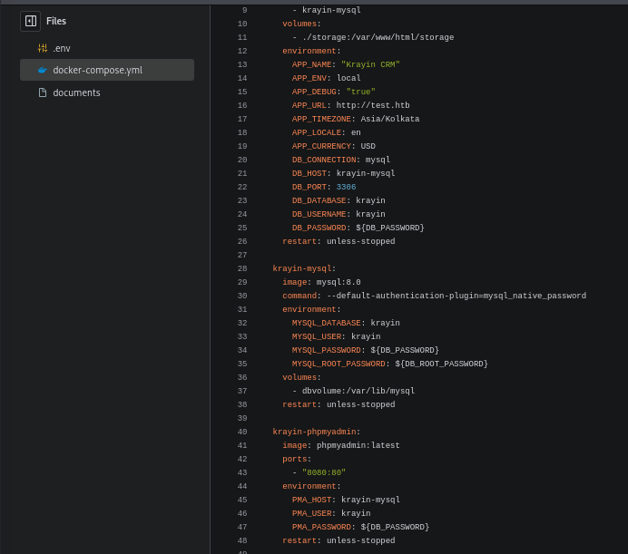Screen dimensions: 628x554
Task: Click the DB_DATABASE key
Action: (x=319, y=200)
